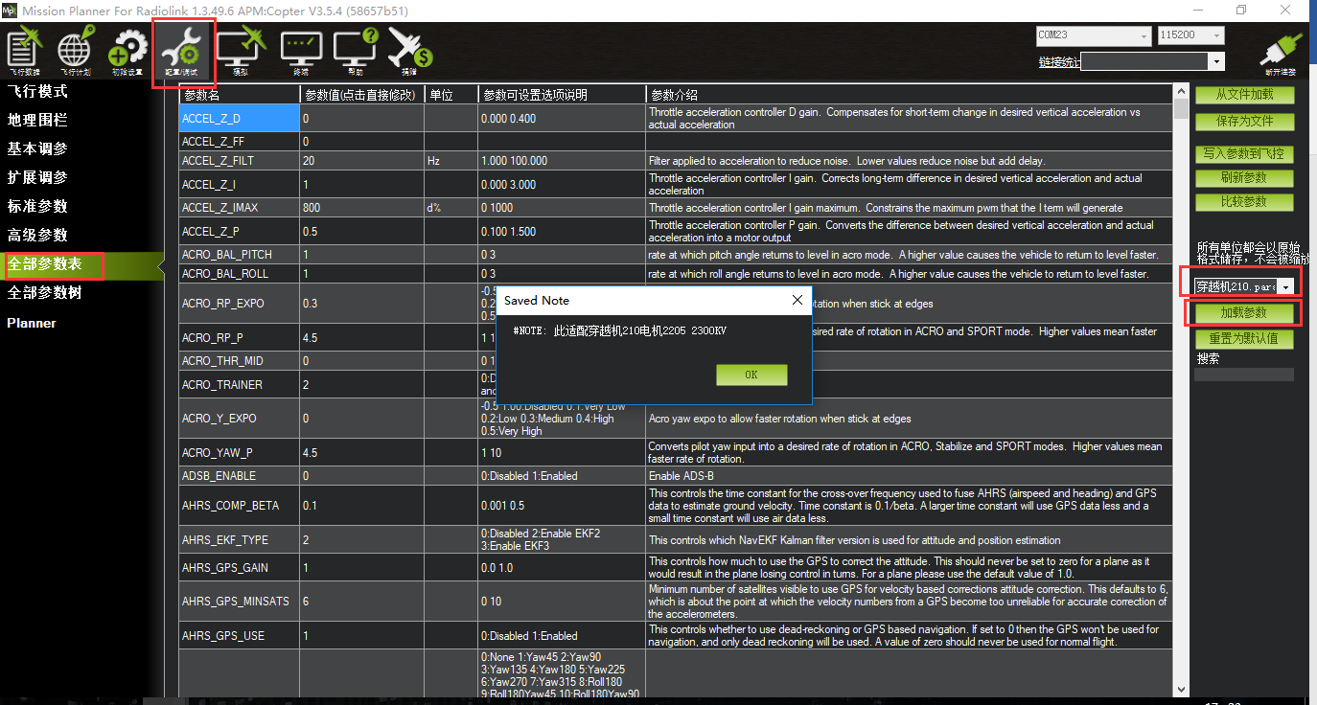
Task: Open 基本调参 in the left menu
Action: coord(38,149)
